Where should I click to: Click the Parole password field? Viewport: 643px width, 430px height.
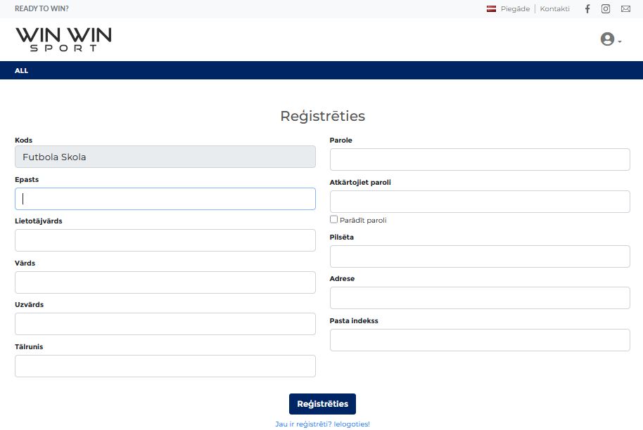pyautogui.click(x=480, y=159)
